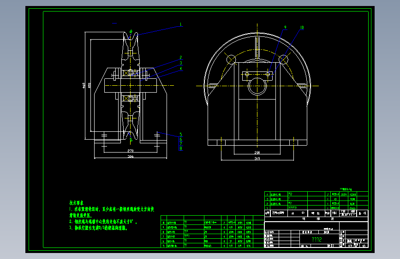The width and height of the screenshot is (400, 259).
Task: Click part callout number 10
Action: (302, 28)
